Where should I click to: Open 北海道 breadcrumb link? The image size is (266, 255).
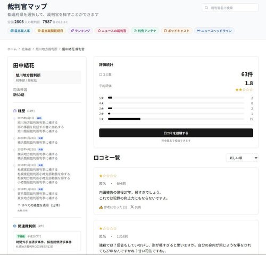[26, 49]
